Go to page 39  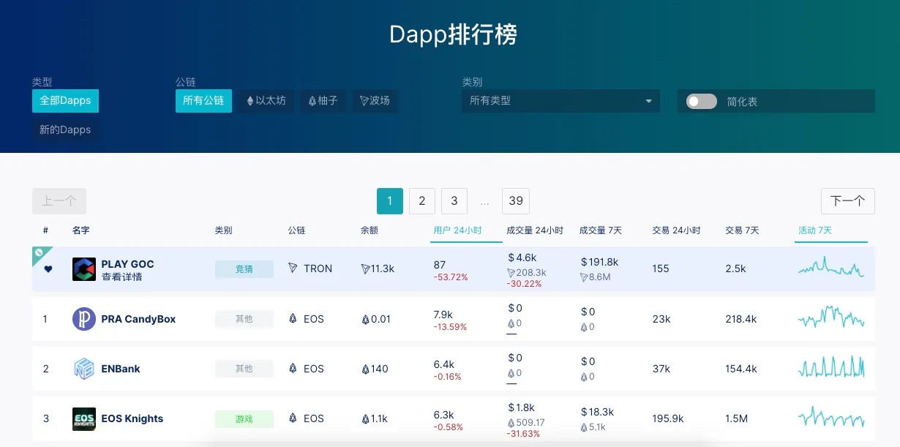coord(516,201)
